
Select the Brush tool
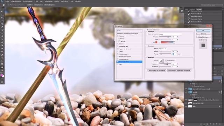(x=2, y=33)
